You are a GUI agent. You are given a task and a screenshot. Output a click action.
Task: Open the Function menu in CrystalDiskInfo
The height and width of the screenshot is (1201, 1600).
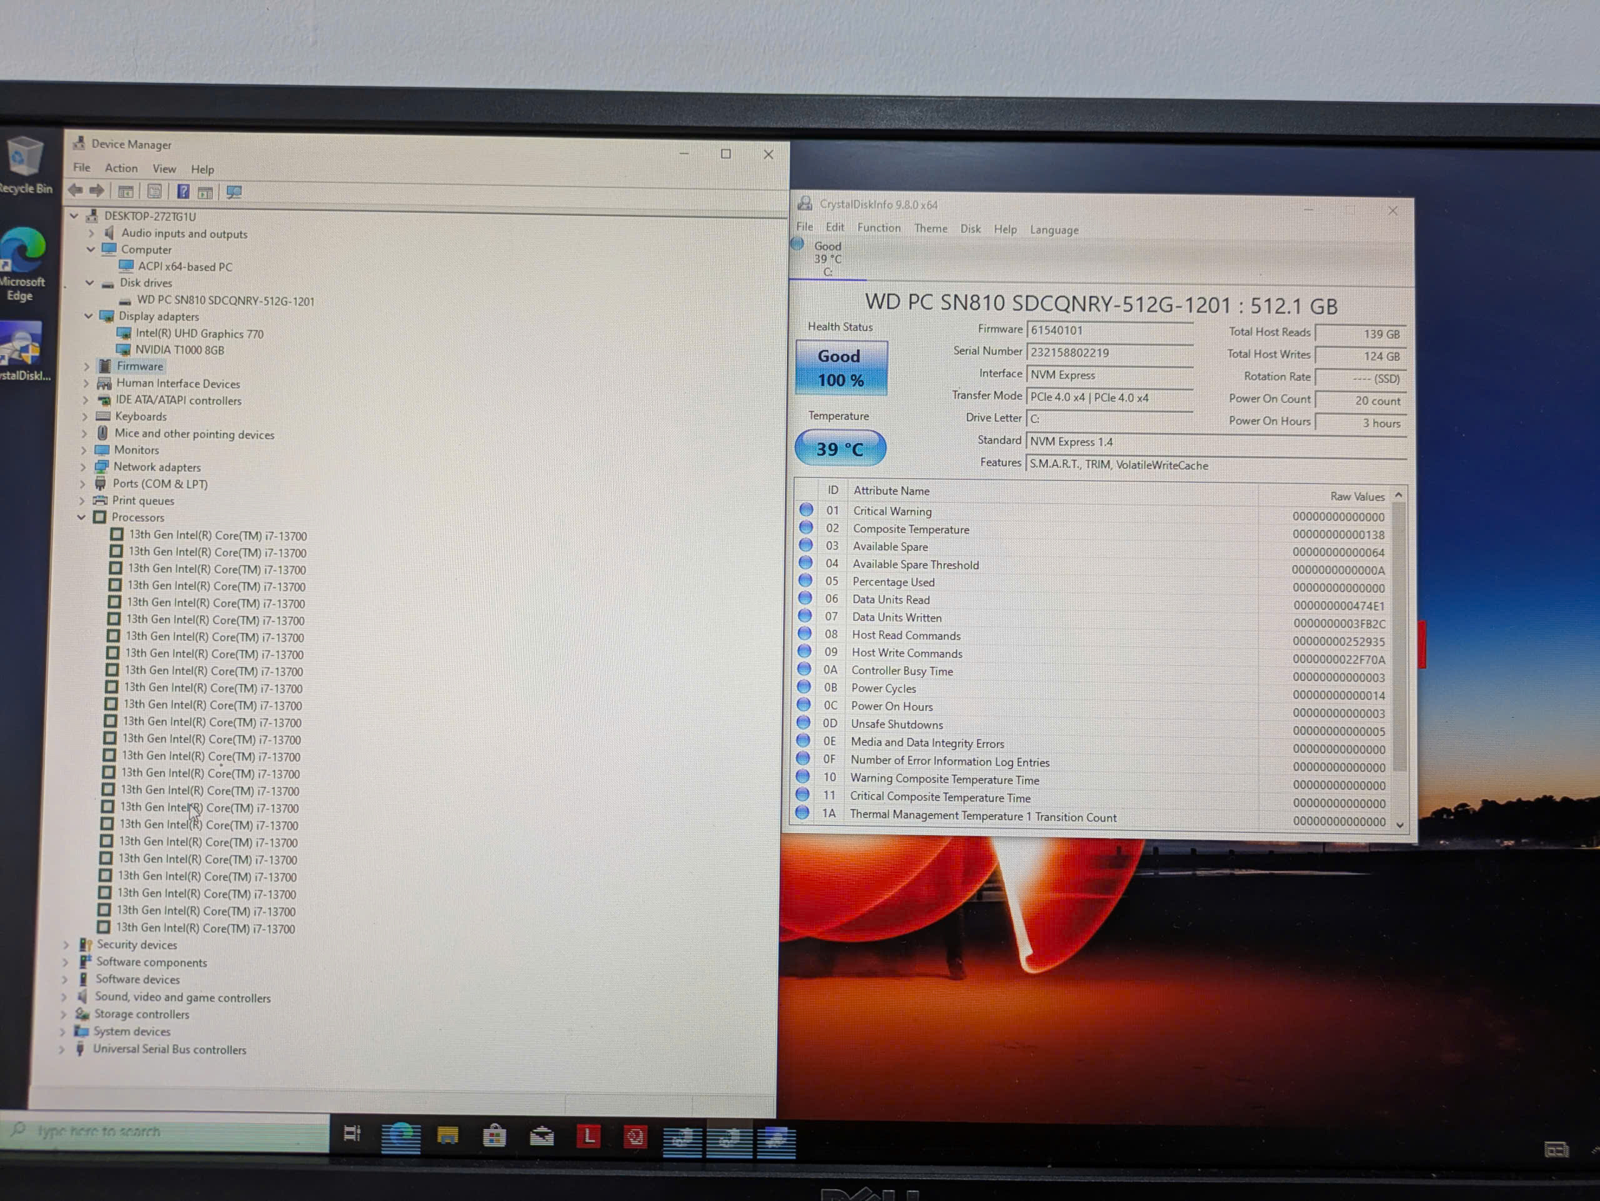tap(878, 227)
